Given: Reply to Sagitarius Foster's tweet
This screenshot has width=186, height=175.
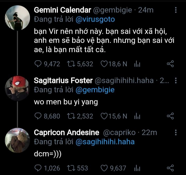Looking at the screenshot, I should coord(38,116).
